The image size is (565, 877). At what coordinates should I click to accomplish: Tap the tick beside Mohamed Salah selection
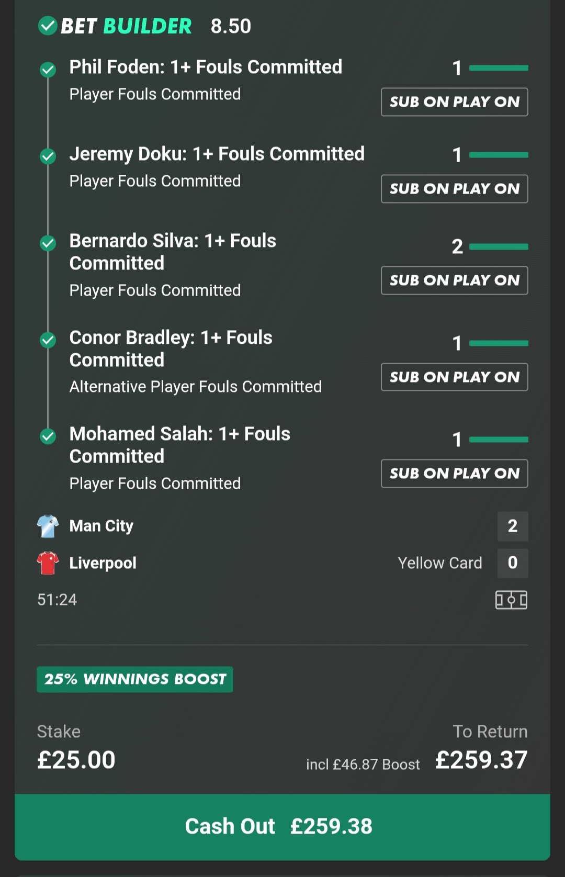(x=48, y=436)
